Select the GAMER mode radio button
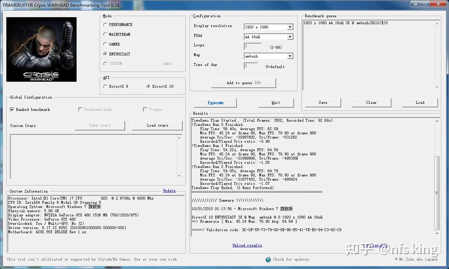 coord(105,44)
